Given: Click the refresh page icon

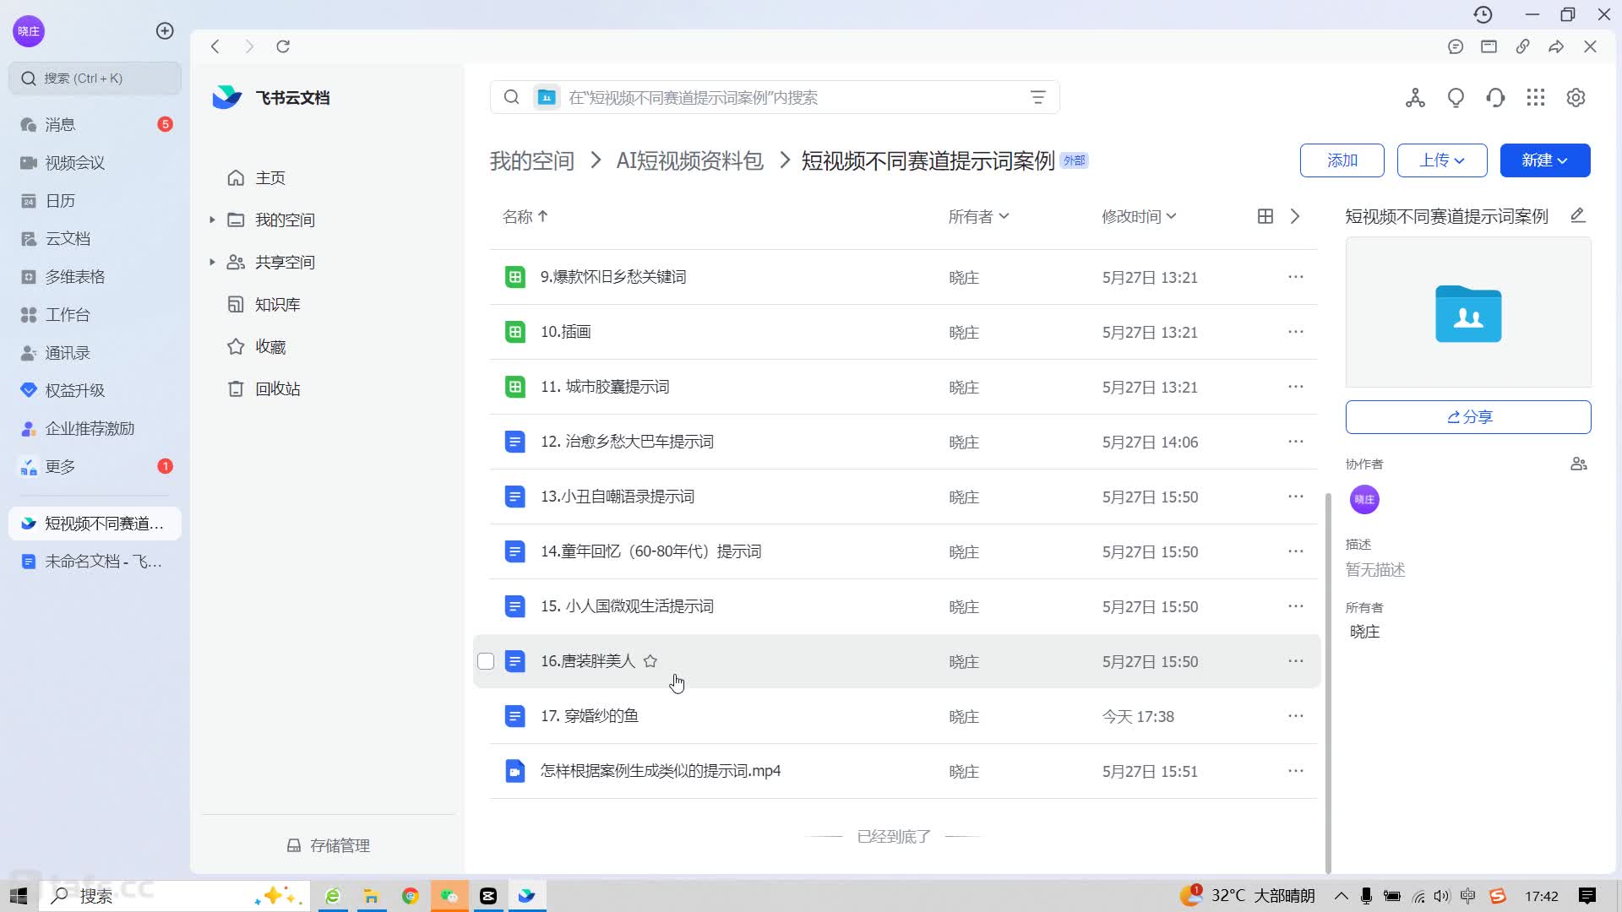Looking at the screenshot, I should click(283, 46).
